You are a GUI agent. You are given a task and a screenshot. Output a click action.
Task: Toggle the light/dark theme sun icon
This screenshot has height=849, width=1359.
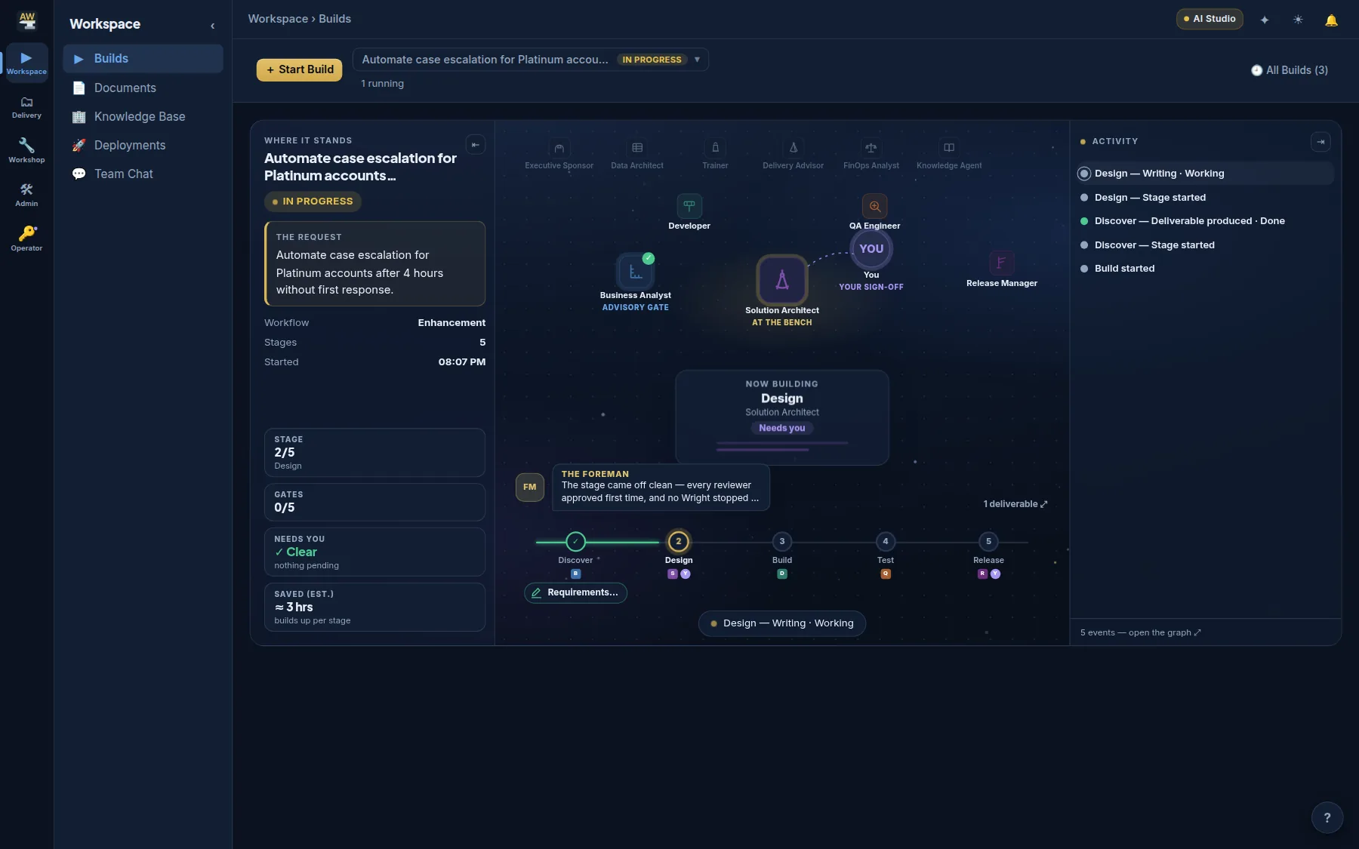click(1298, 20)
